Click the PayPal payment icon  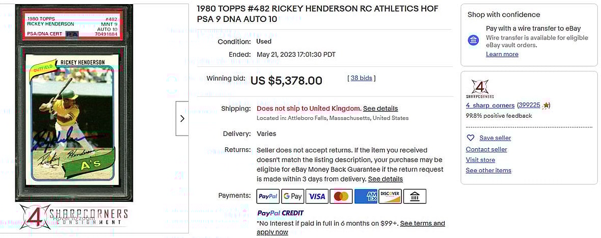tap(268, 196)
